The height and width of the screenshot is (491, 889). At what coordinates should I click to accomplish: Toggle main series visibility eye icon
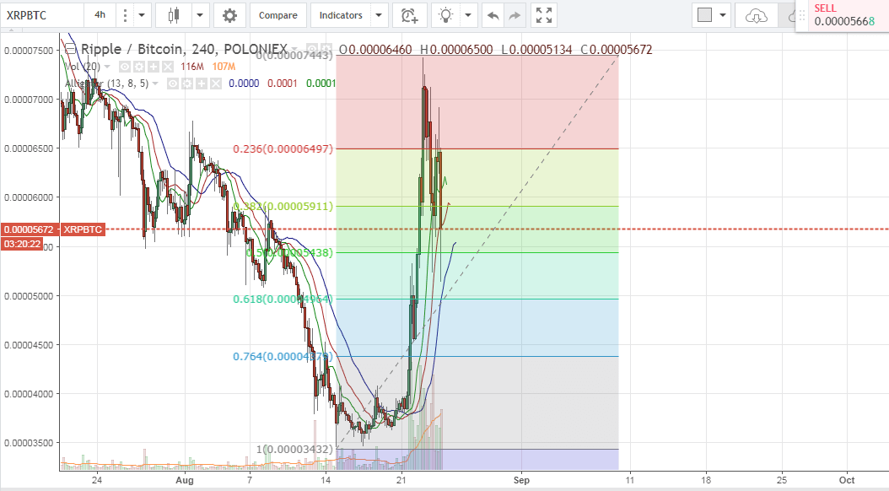(311, 49)
